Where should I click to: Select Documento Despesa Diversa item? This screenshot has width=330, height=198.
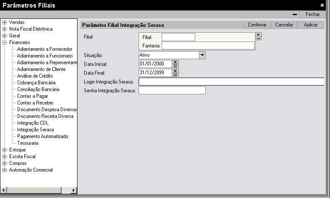coord(47,109)
